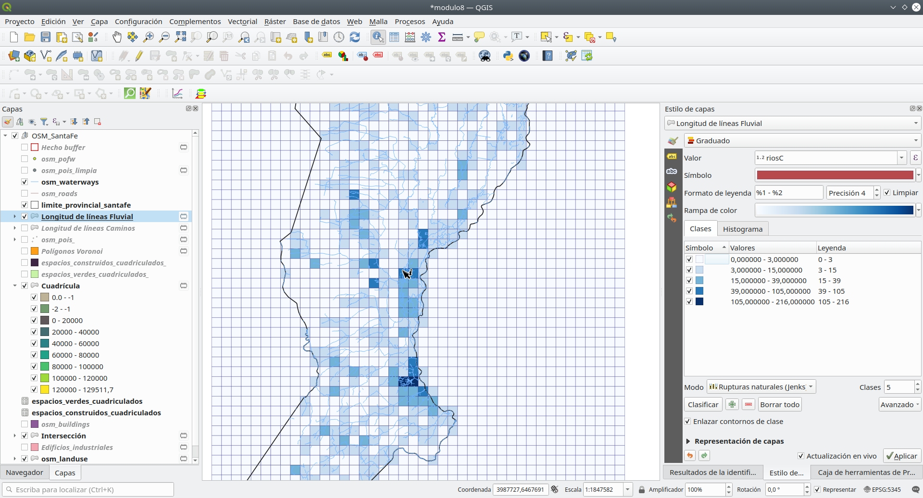Open the Modo Rupturas naturales dropdown
923x498 pixels.
point(761,387)
